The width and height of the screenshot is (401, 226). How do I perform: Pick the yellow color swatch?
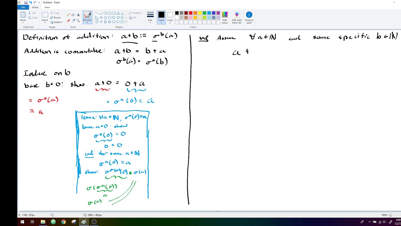click(x=200, y=13)
